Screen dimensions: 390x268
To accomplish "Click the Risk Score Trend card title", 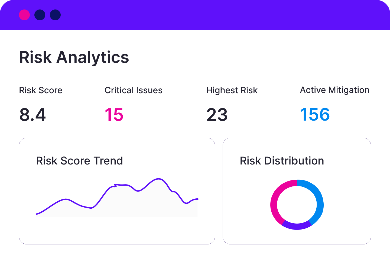I will [79, 161].
